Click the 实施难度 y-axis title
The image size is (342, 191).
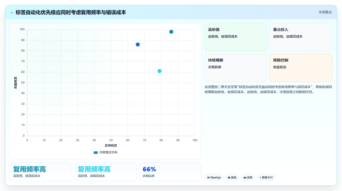pyautogui.click(x=16, y=83)
